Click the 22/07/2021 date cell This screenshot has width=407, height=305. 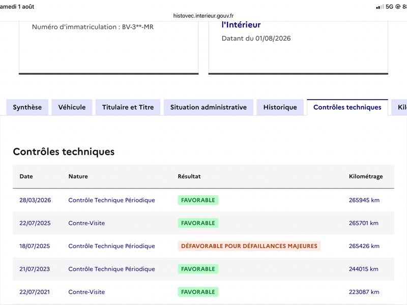click(x=35, y=292)
